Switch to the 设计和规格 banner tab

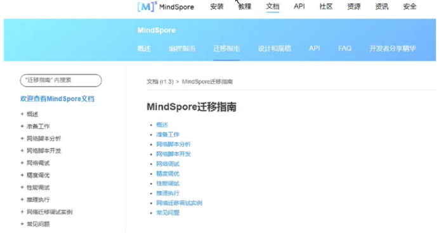[x=275, y=49]
